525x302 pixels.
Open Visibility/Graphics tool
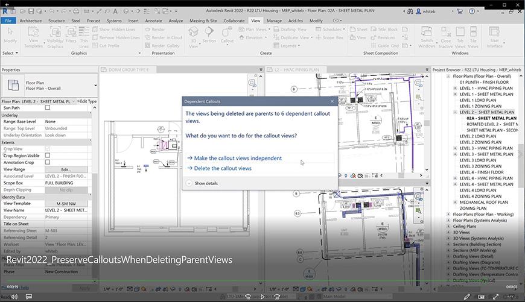click(x=55, y=37)
